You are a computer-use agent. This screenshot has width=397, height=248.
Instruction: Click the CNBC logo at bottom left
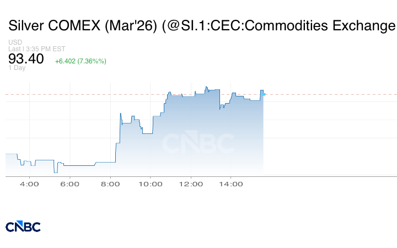pyautogui.click(x=23, y=227)
